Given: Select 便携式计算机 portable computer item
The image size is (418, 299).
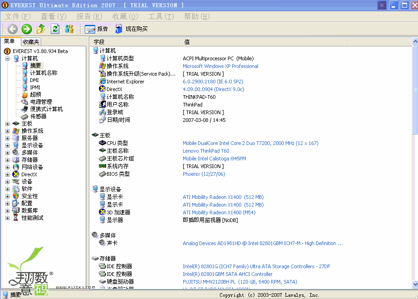Looking at the screenshot, I should (46, 109).
